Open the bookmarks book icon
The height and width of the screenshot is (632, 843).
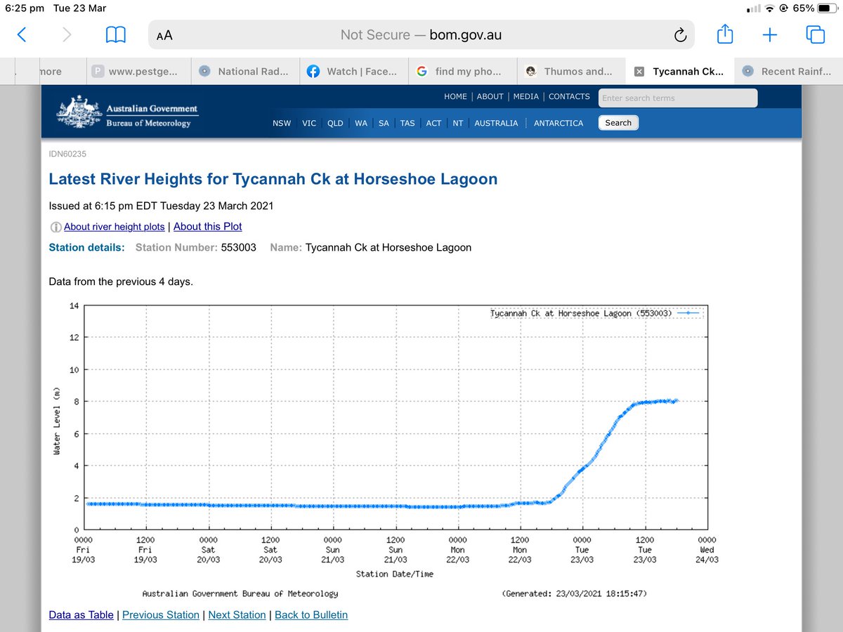pos(116,34)
